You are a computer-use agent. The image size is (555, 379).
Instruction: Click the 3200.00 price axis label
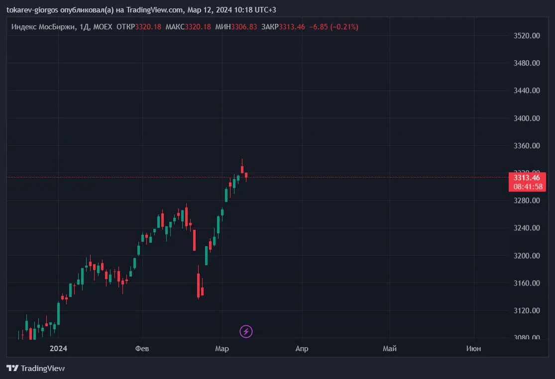[x=527, y=256]
